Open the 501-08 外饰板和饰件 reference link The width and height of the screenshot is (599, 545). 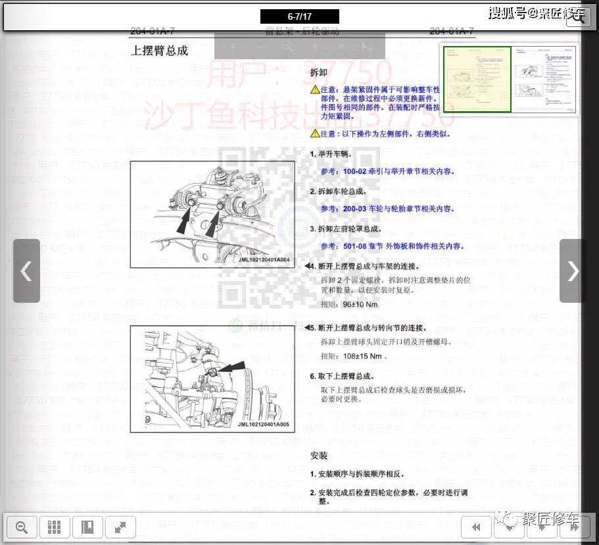point(401,246)
